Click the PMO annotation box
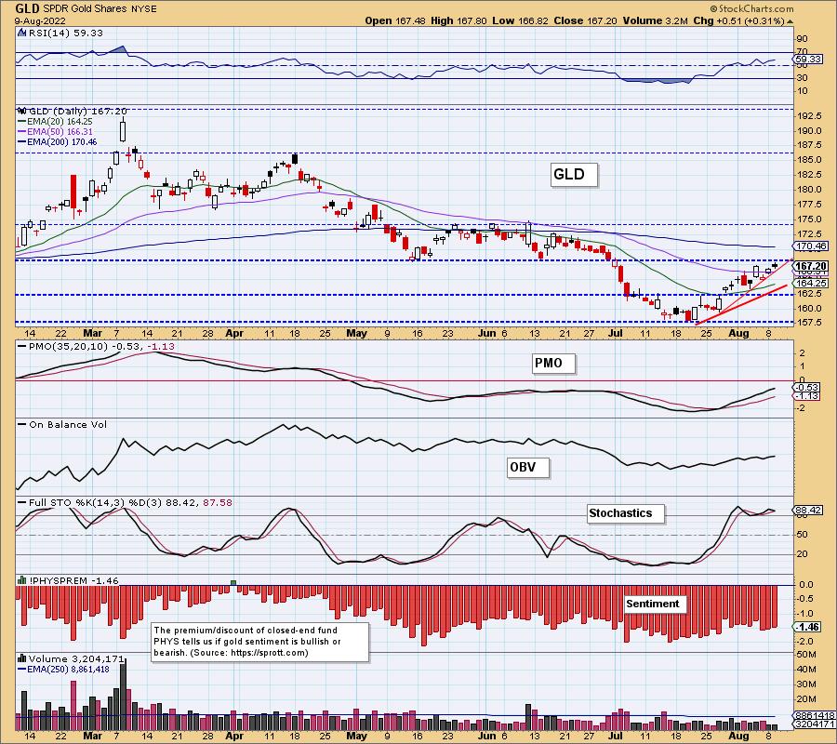 click(553, 364)
